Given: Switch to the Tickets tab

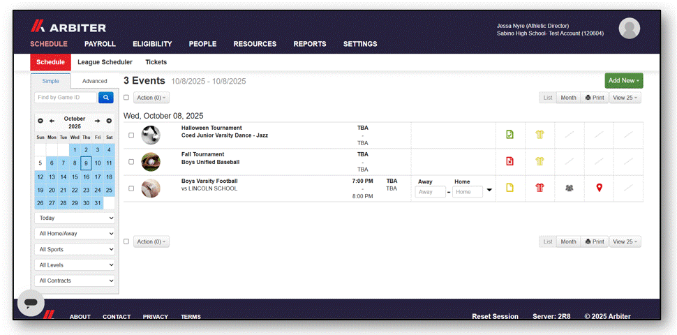Looking at the screenshot, I should 156,62.
